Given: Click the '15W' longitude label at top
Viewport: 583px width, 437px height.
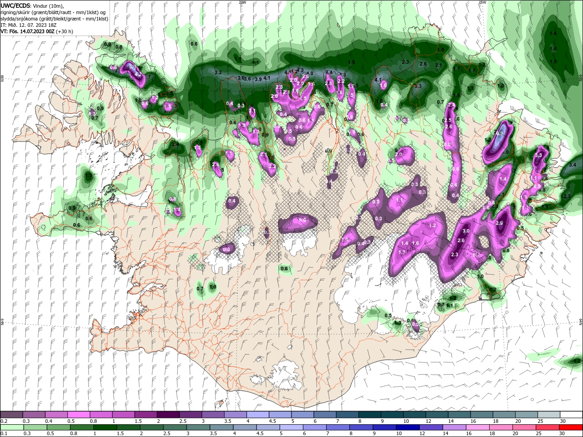Looking at the screenshot, I should (482, 2).
